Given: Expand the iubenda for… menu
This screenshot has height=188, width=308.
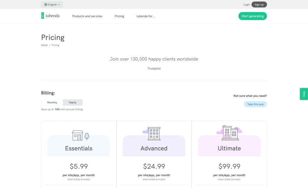Looking at the screenshot, I should (x=146, y=16).
